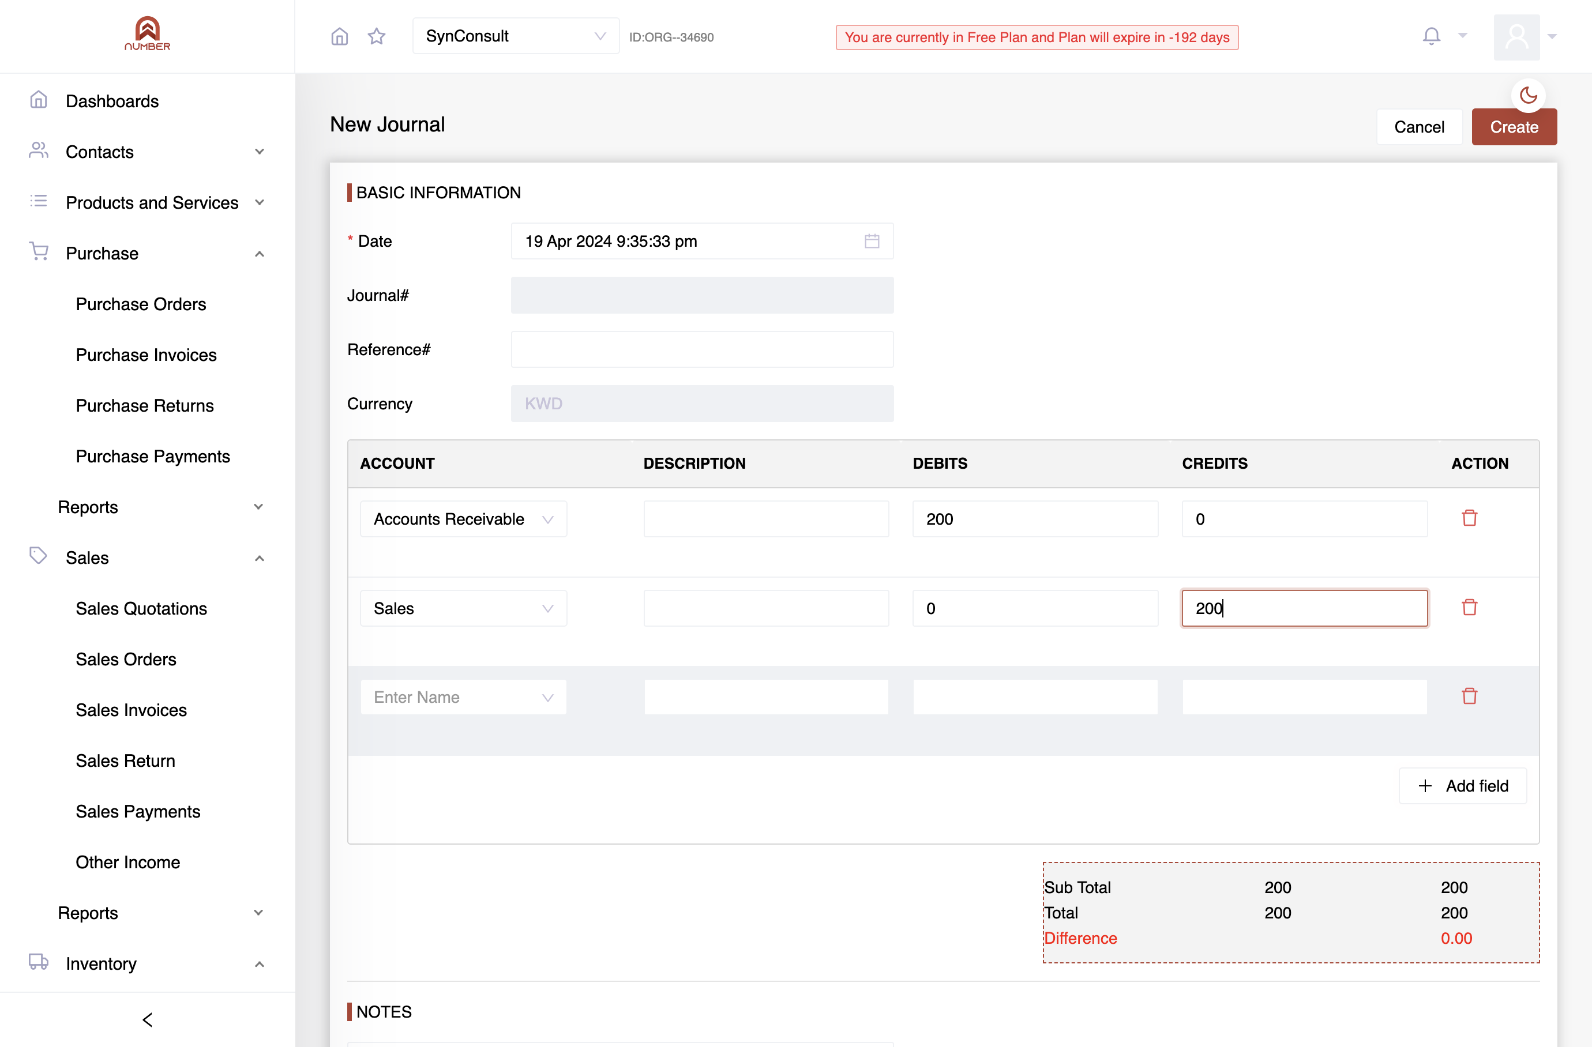This screenshot has width=1592, height=1047.
Task: Click the Dashboards home icon in sidebar
Action: click(x=38, y=100)
